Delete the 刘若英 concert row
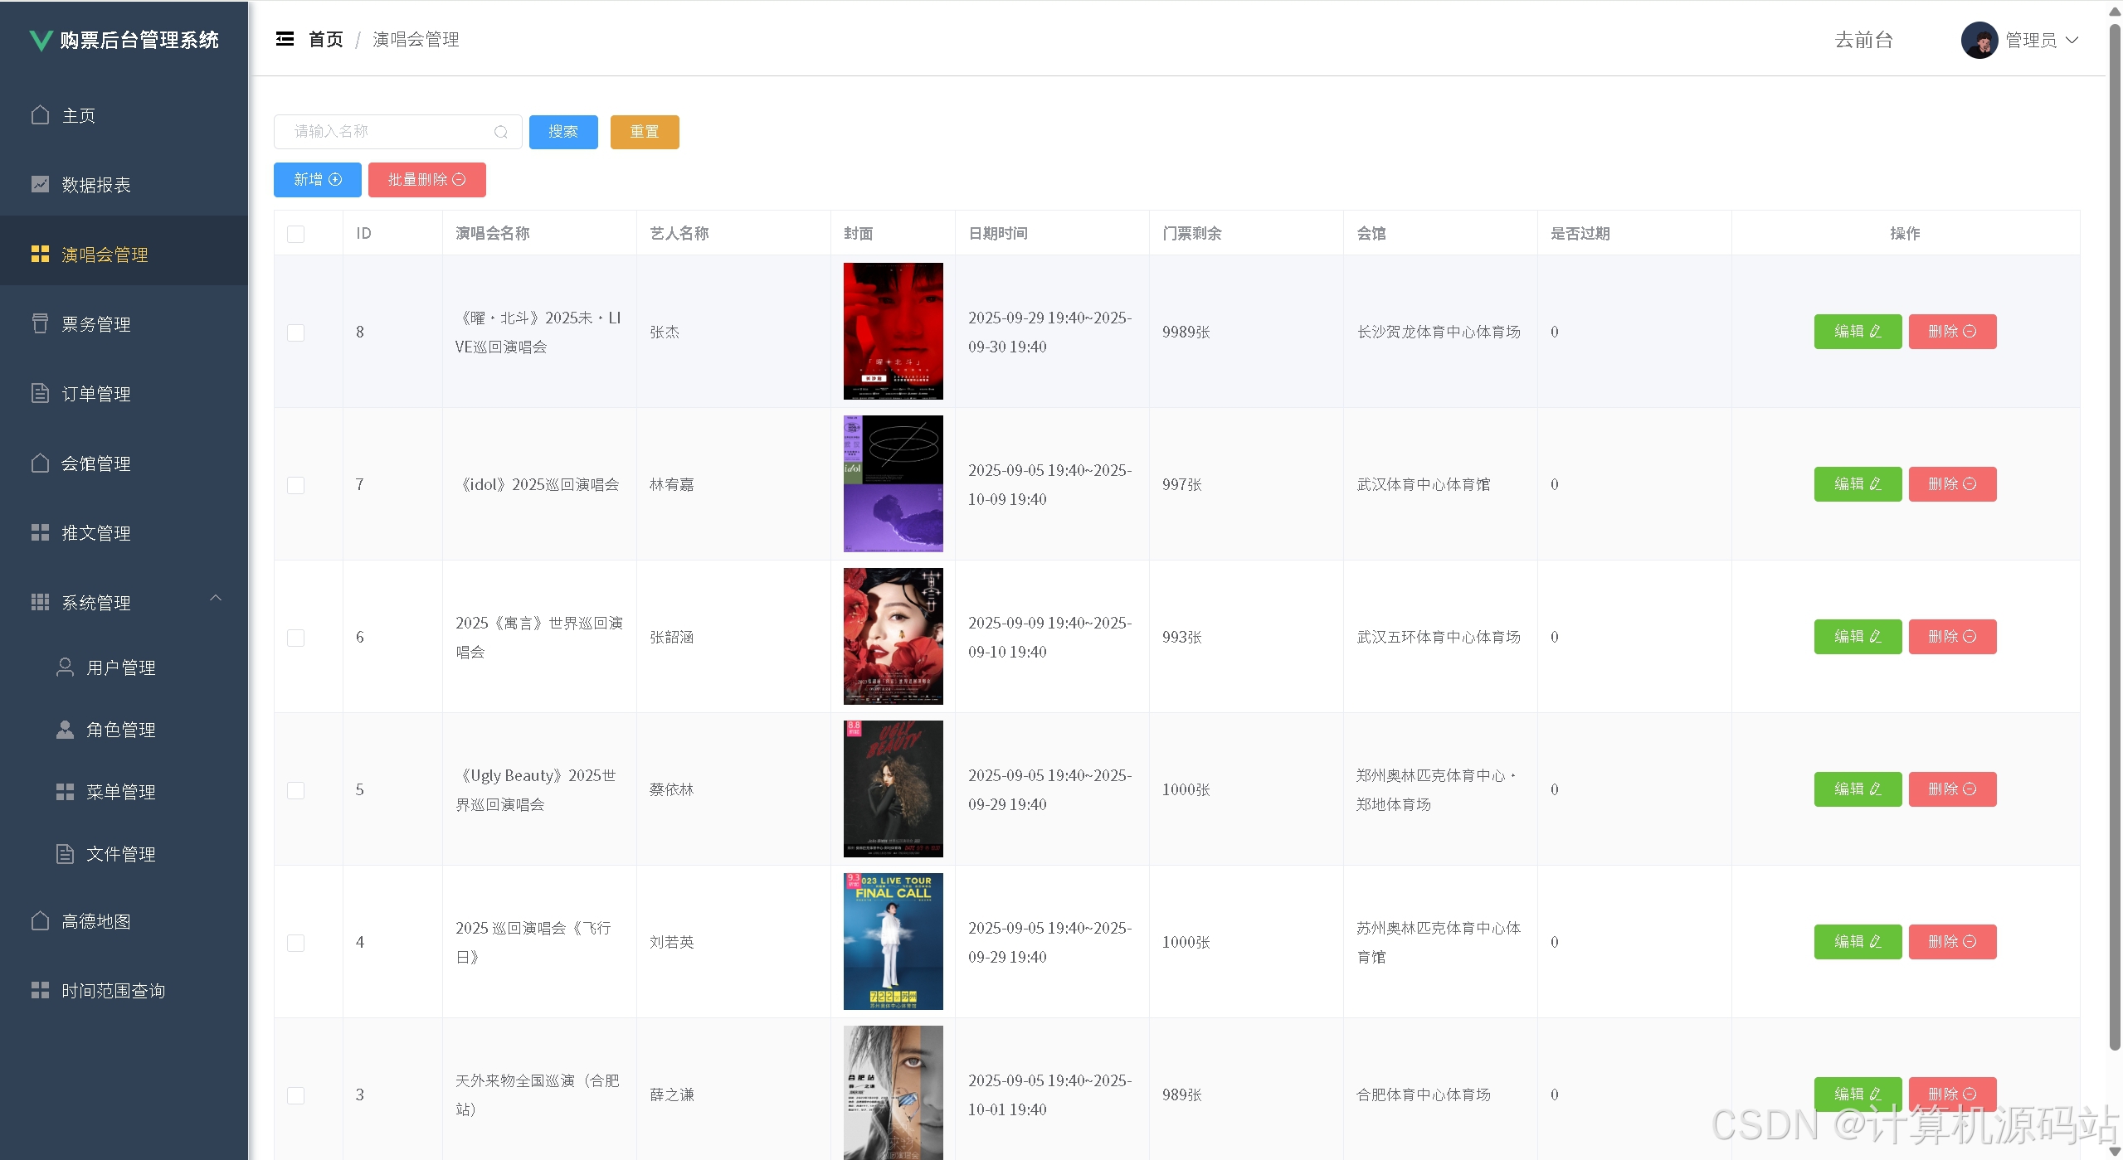This screenshot has height=1160, width=2123. (x=1952, y=942)
